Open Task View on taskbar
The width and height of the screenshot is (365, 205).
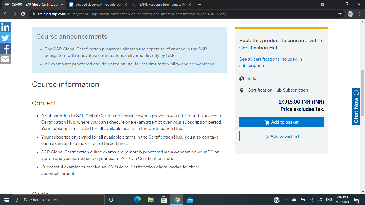(124, 200)
